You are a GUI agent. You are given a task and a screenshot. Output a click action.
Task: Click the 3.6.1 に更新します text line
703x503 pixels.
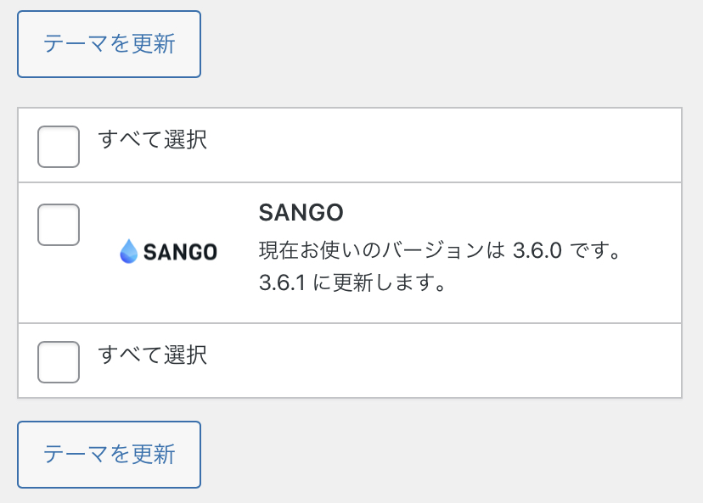352,282
